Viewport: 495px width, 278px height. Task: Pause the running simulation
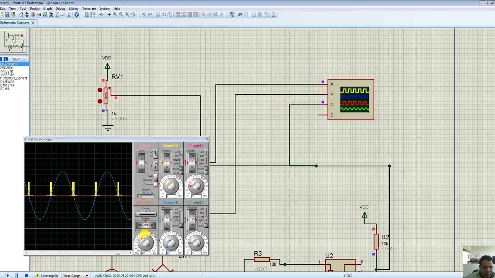pos(17,275)
